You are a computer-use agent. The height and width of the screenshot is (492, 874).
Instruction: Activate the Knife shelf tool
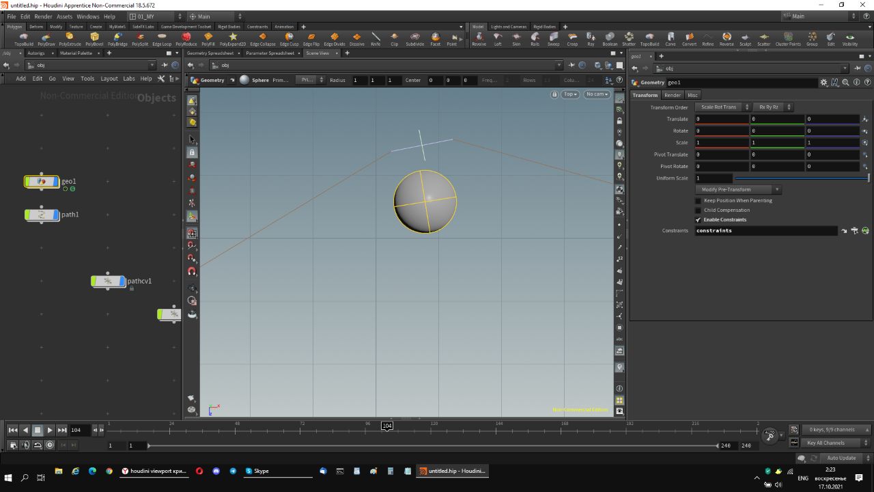(x=376, y=38)
